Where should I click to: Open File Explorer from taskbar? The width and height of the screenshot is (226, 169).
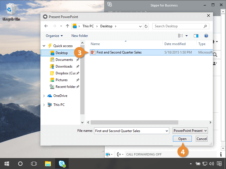pos(48,163)
